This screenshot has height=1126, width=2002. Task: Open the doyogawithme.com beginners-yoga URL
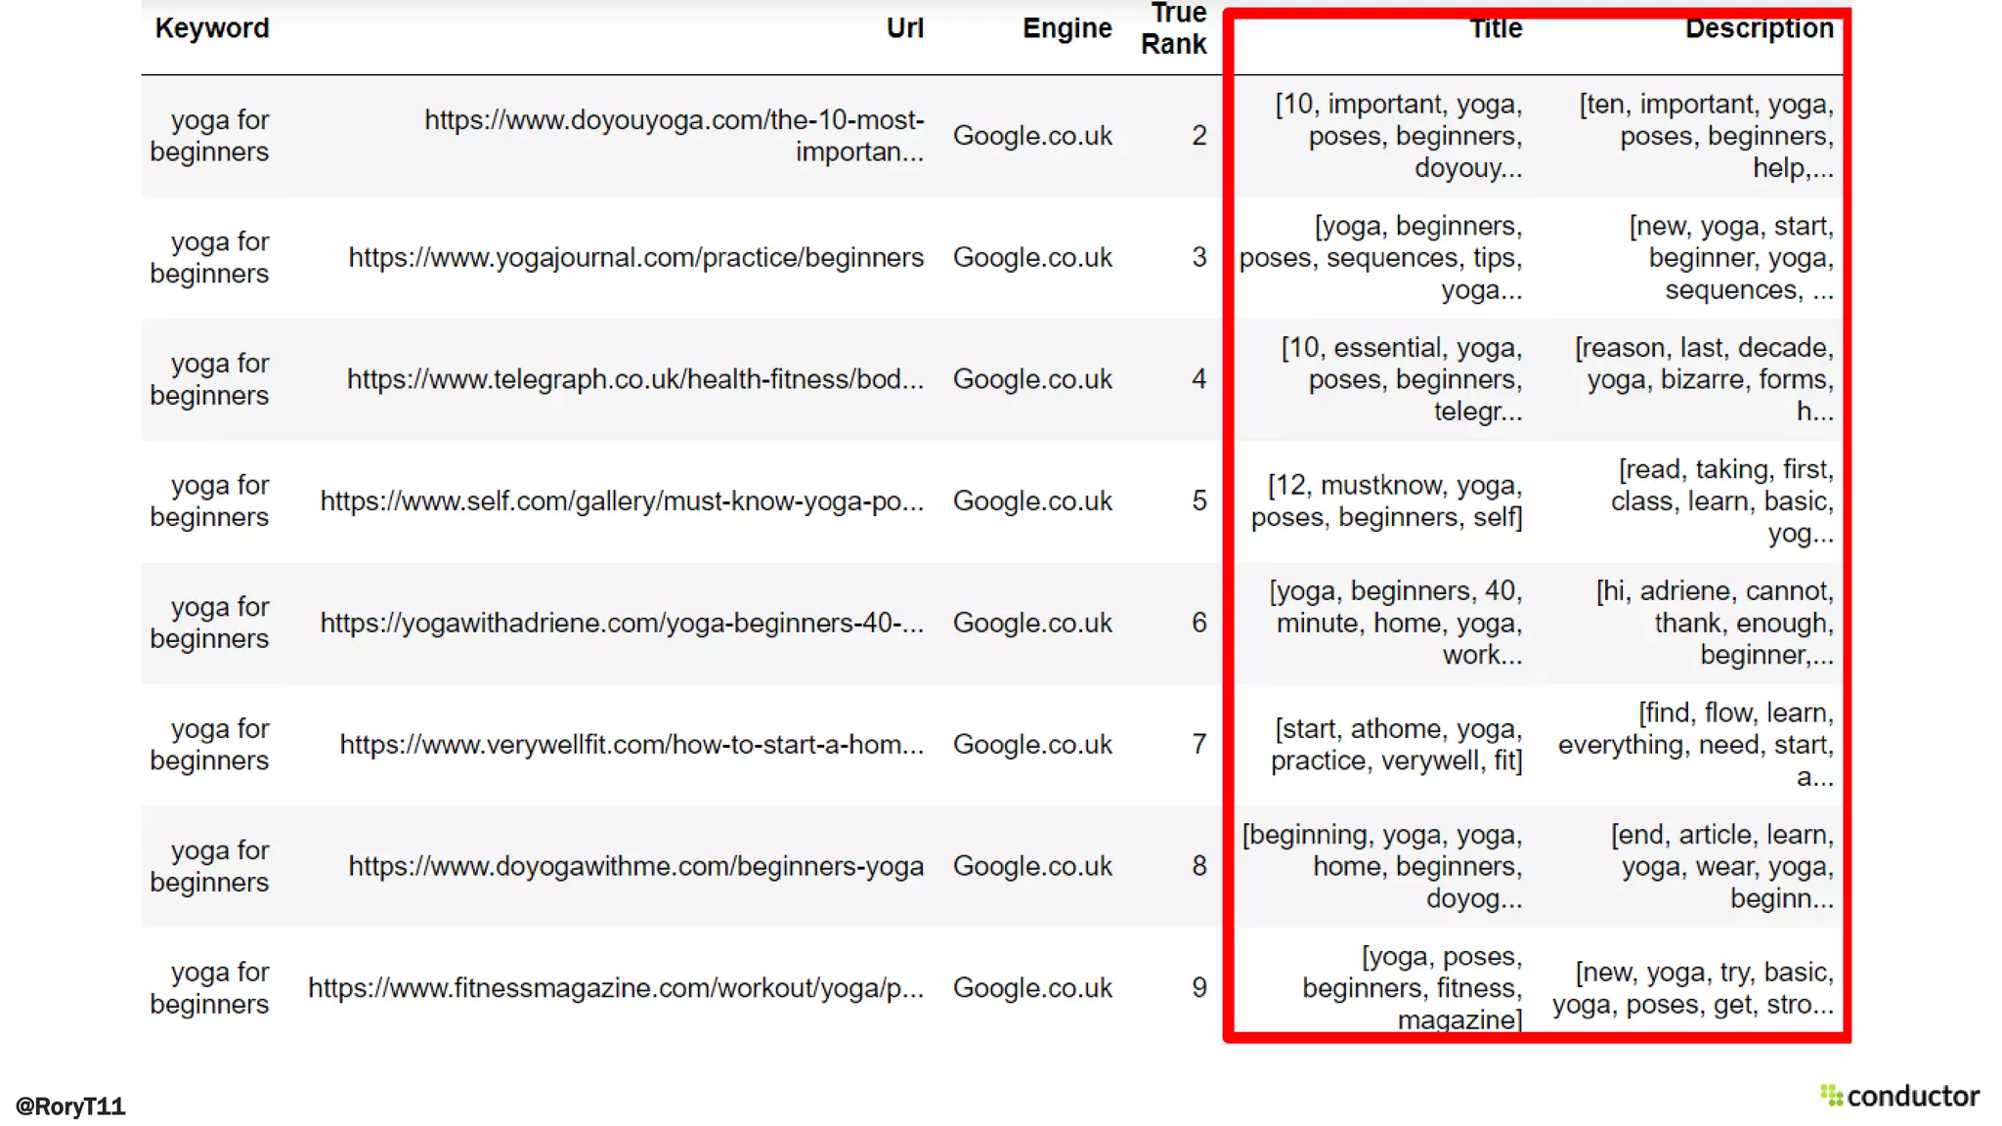pos(635,866)
